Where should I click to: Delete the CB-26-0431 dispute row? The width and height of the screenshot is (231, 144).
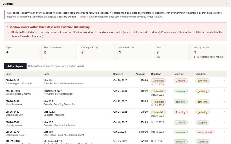pos(224,101)
